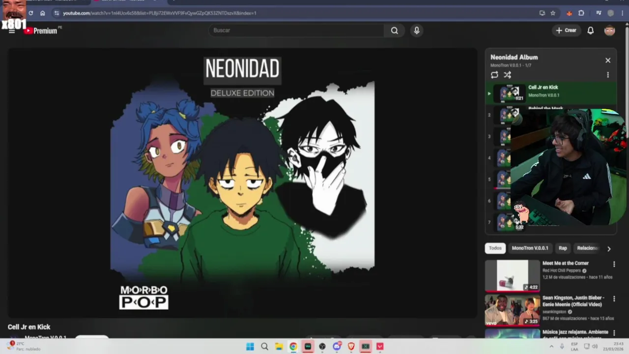This screenshot has width=629, height=354.
Task: Open the ESP LAA language indicator
Action: (x=574, y=346)
